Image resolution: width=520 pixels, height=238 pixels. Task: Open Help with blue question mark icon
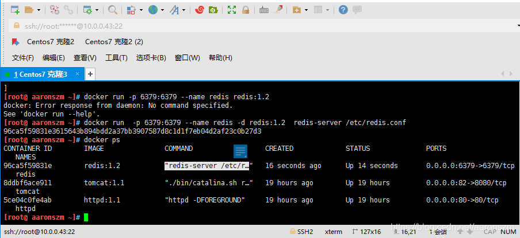point(343,10)
